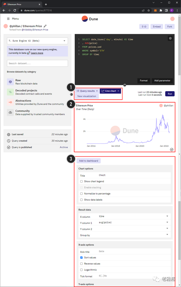Close the Line chart tab

coord(118,91)
